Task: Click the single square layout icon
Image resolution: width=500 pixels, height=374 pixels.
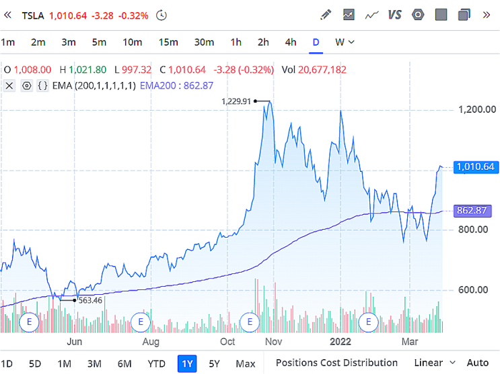Action: pyautogui.click(x=441, y=15)
